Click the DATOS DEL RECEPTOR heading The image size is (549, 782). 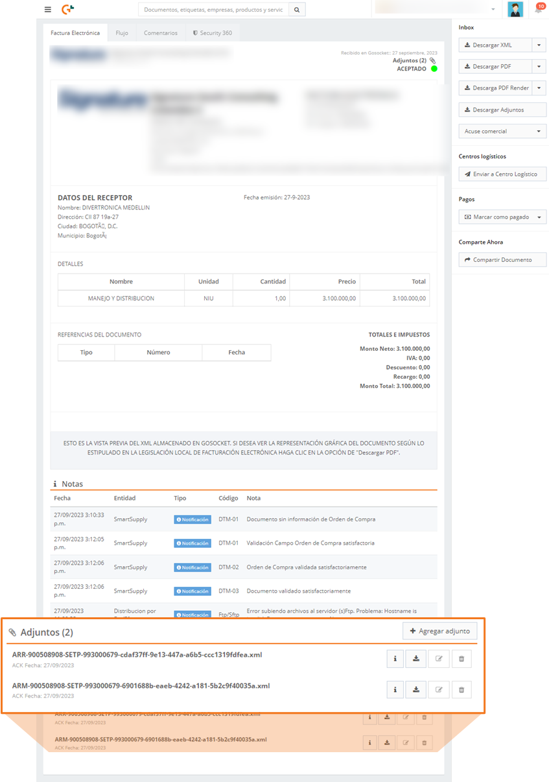(95, 198)
